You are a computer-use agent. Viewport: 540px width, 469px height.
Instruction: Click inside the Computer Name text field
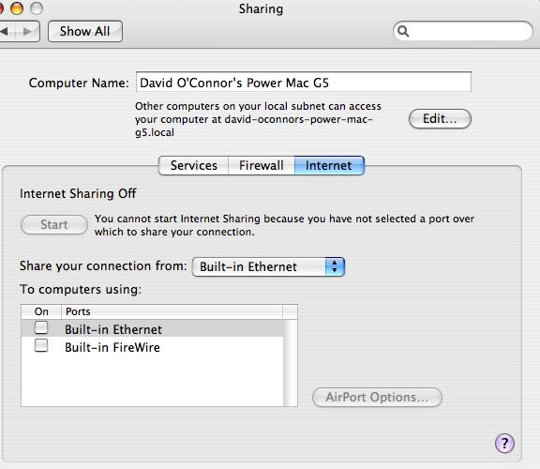[x=304, y=82]
